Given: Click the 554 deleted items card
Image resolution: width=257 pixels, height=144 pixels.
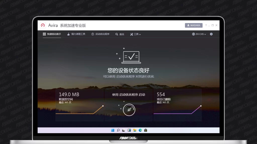Looking at the screenshot, I should tap(177, 105).
